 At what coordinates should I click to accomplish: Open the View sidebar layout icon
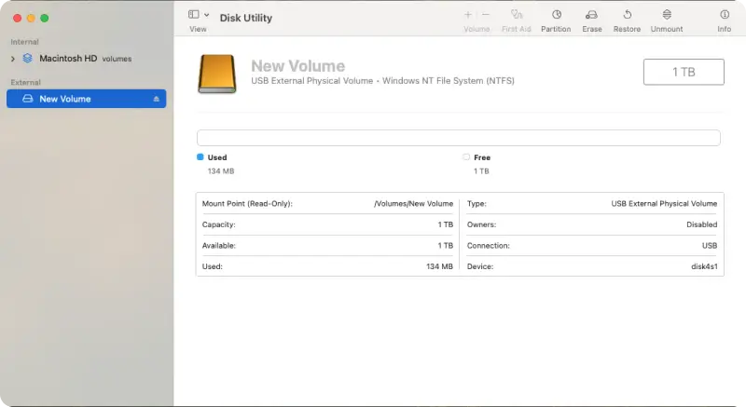[x=194, y=14]
